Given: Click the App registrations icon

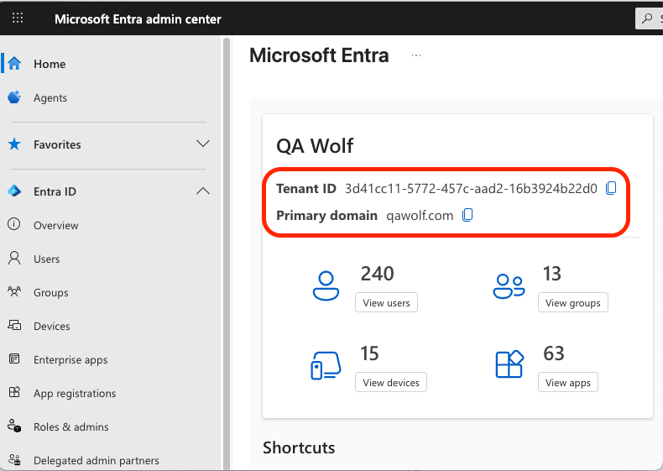Looking at the screenshot, I should pos(14,392).
